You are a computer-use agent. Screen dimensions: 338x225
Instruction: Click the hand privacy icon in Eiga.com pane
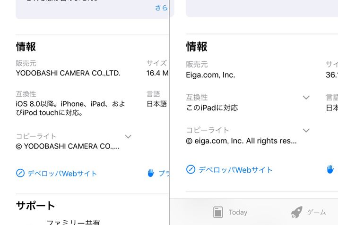(330, 169)
